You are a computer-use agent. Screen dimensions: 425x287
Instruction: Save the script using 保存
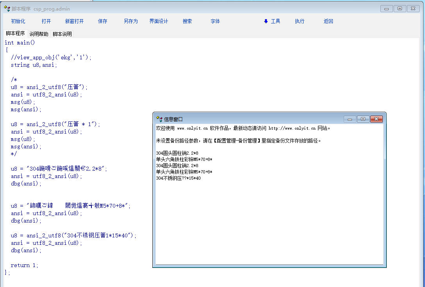103,21
